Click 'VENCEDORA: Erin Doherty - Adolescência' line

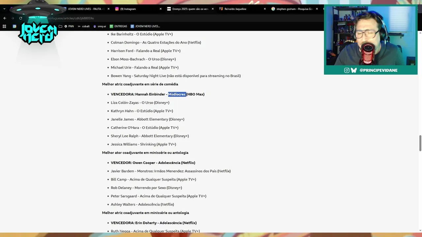click(154, 223)
